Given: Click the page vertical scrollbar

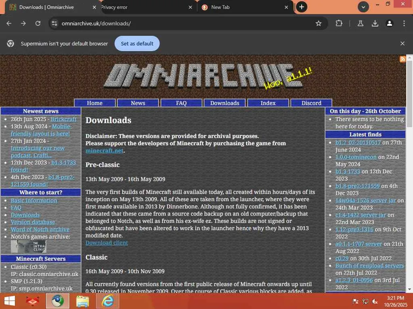Looking at the screenshot, I should point(410,95).
